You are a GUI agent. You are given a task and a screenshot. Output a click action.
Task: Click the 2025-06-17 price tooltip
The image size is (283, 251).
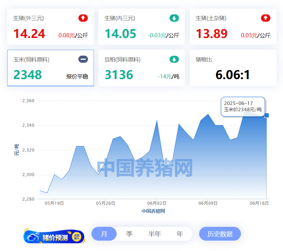coord(243,106)
